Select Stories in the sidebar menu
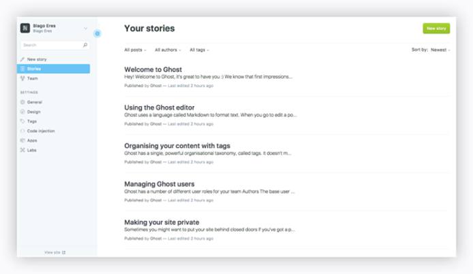The image size is (473, 274). pyautogui.click(x=55, y=69)
